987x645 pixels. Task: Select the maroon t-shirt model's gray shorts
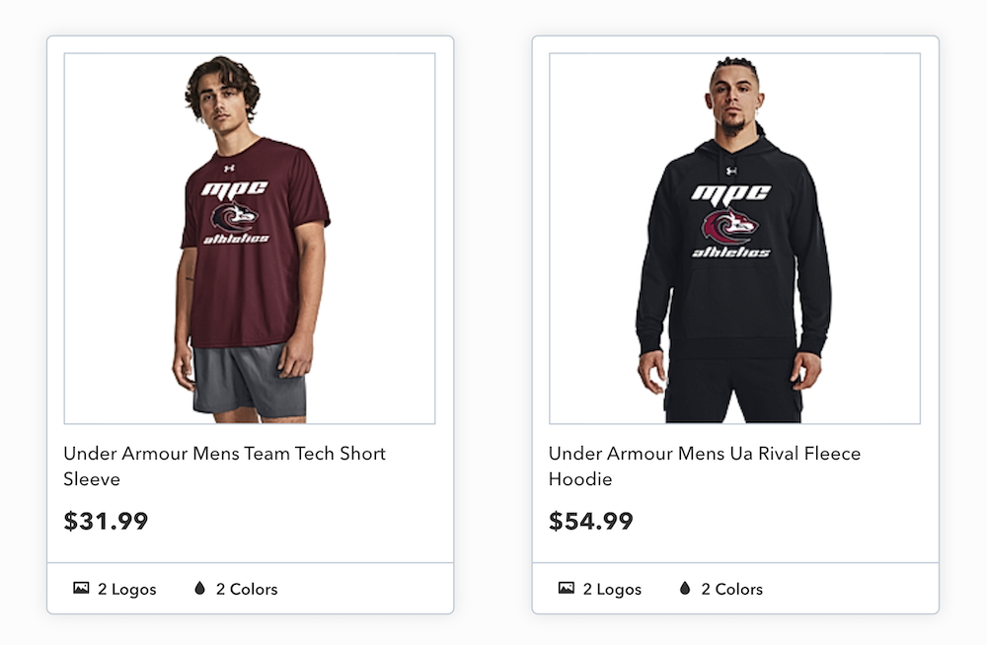pyautogui.click(x=249, y=379)
